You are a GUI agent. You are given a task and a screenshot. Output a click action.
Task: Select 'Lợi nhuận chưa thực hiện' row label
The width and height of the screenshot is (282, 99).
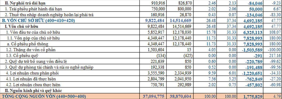coord(70,85)
